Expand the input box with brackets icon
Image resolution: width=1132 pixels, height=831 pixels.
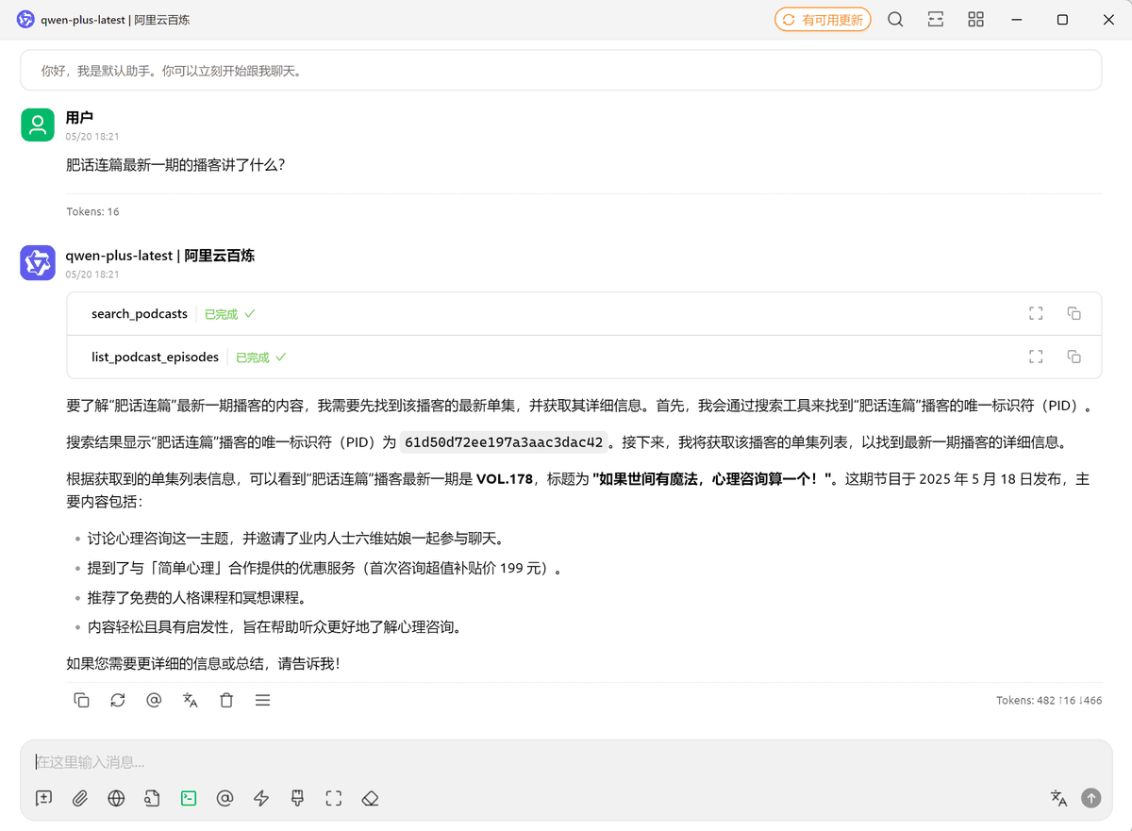[333, 798]
